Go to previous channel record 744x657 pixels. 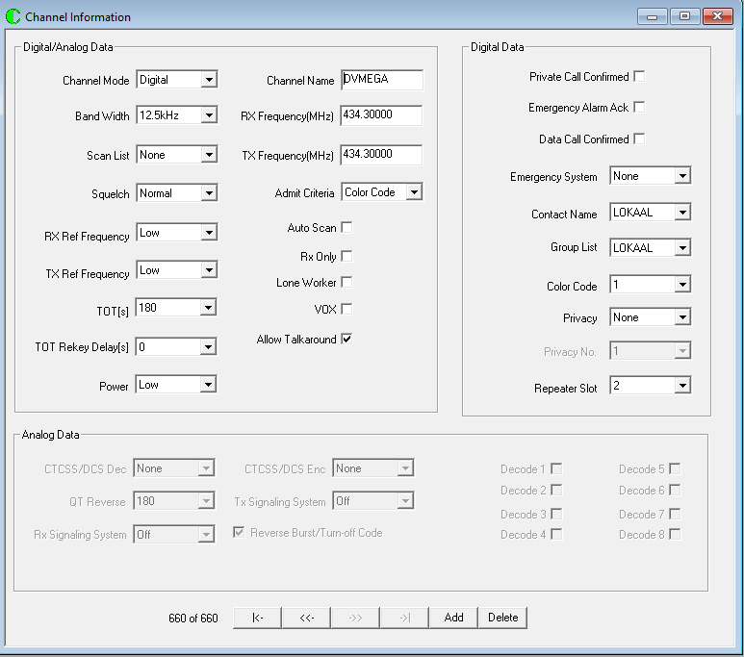[306, 618]
